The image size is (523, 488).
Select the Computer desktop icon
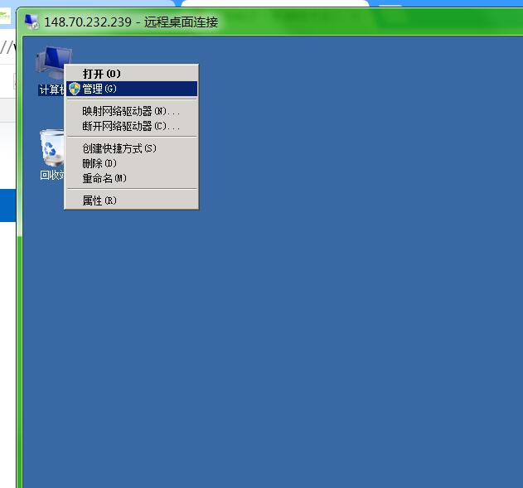(50, 63)
